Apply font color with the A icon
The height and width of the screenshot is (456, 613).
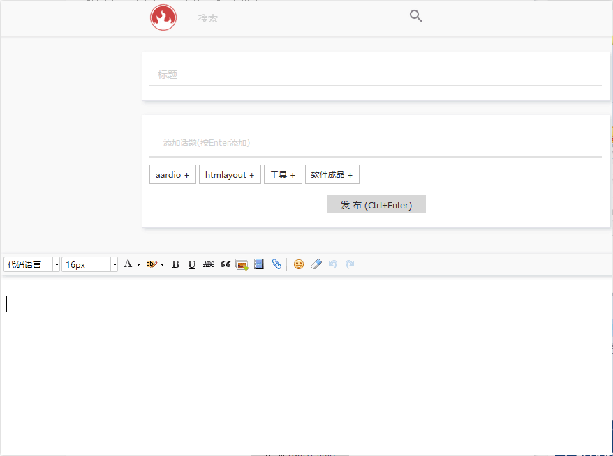128,264
